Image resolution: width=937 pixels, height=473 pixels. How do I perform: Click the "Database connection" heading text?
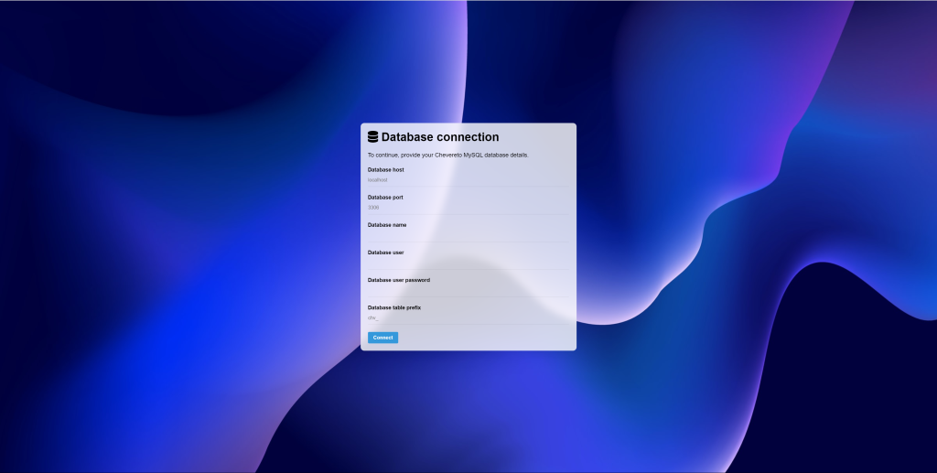440,137
